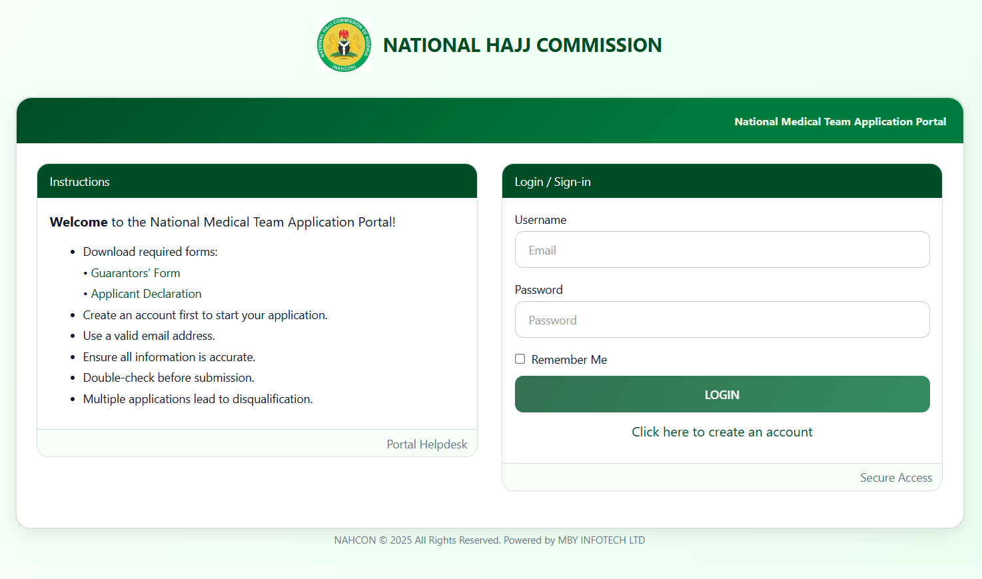Click 'Double-check before submission' line
The height and width of the screenshot is (579, 982).
click(x=169, y=378)
